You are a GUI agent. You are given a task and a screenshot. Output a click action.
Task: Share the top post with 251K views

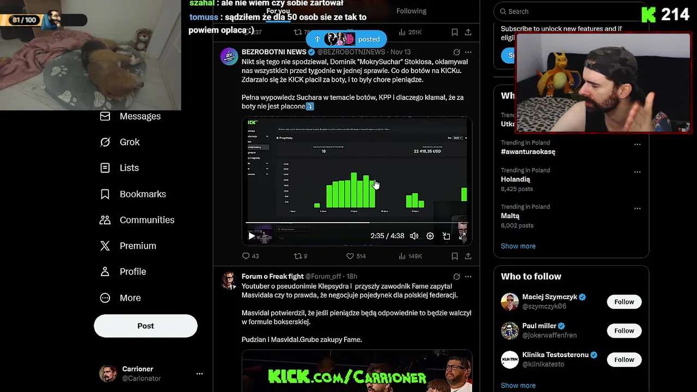pos(468,32)
